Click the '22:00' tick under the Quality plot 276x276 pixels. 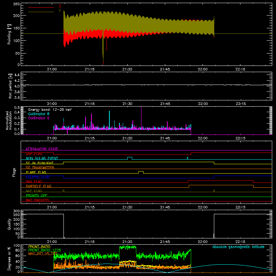point(203,242)
